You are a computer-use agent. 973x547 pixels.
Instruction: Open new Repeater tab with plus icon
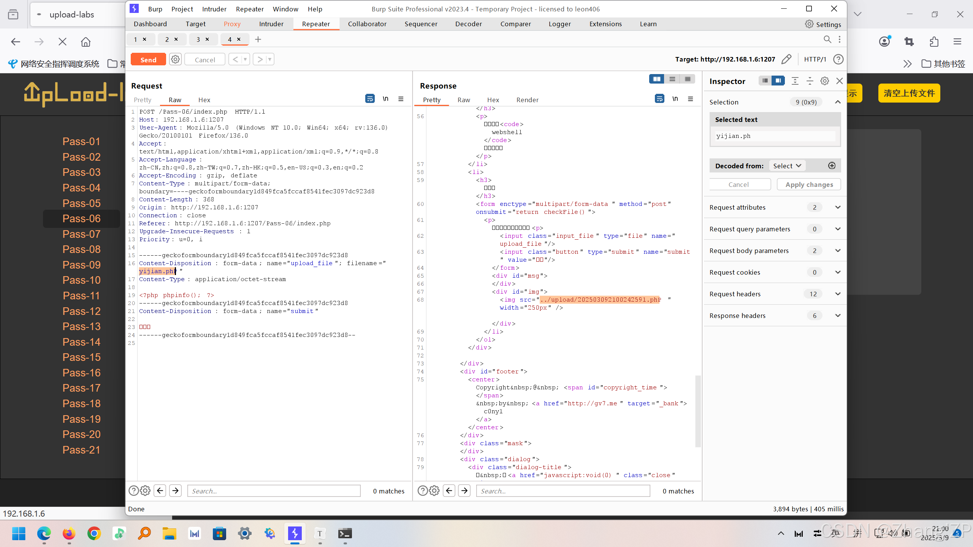click(258, 40)
